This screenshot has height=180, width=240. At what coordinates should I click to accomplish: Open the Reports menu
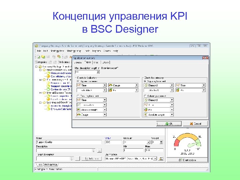(97, 51)
